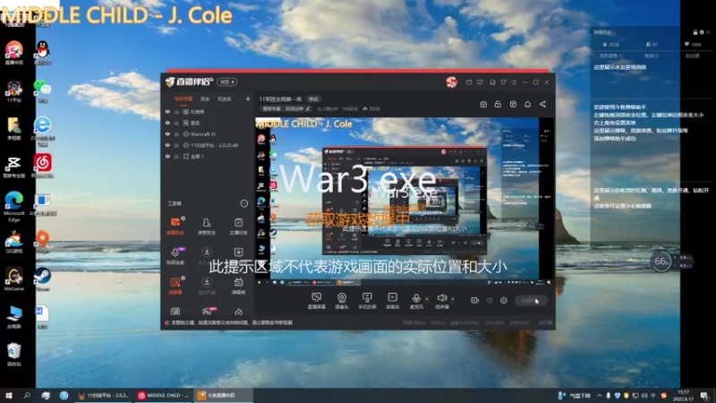This screenshot has height=403, width=716.
Task: Toggle eye icon of second source row
Action: [x=167, y=123]
